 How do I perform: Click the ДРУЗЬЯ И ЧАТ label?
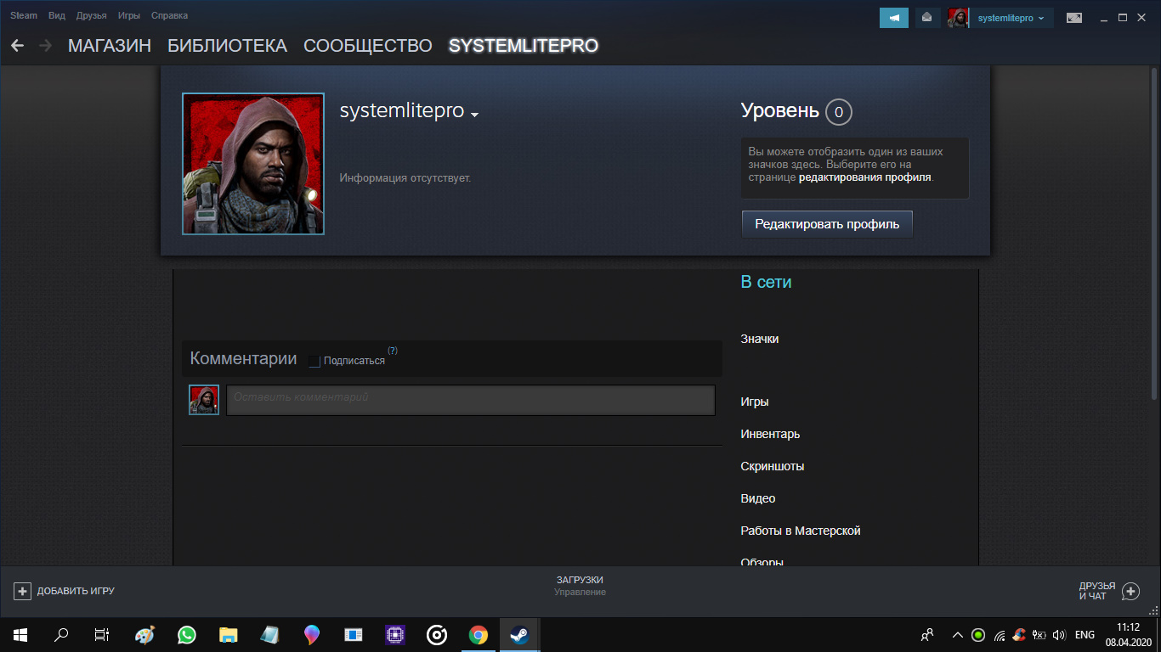tap(1097, 591)
